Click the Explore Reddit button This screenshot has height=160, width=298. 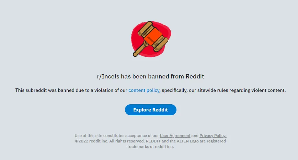pyautogui.click(x=150, y=110)
